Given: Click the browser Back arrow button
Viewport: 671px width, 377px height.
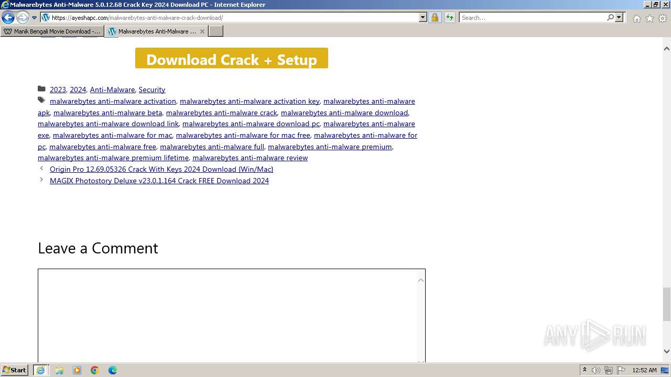Looking at the screenshot, I should point(8,18).
